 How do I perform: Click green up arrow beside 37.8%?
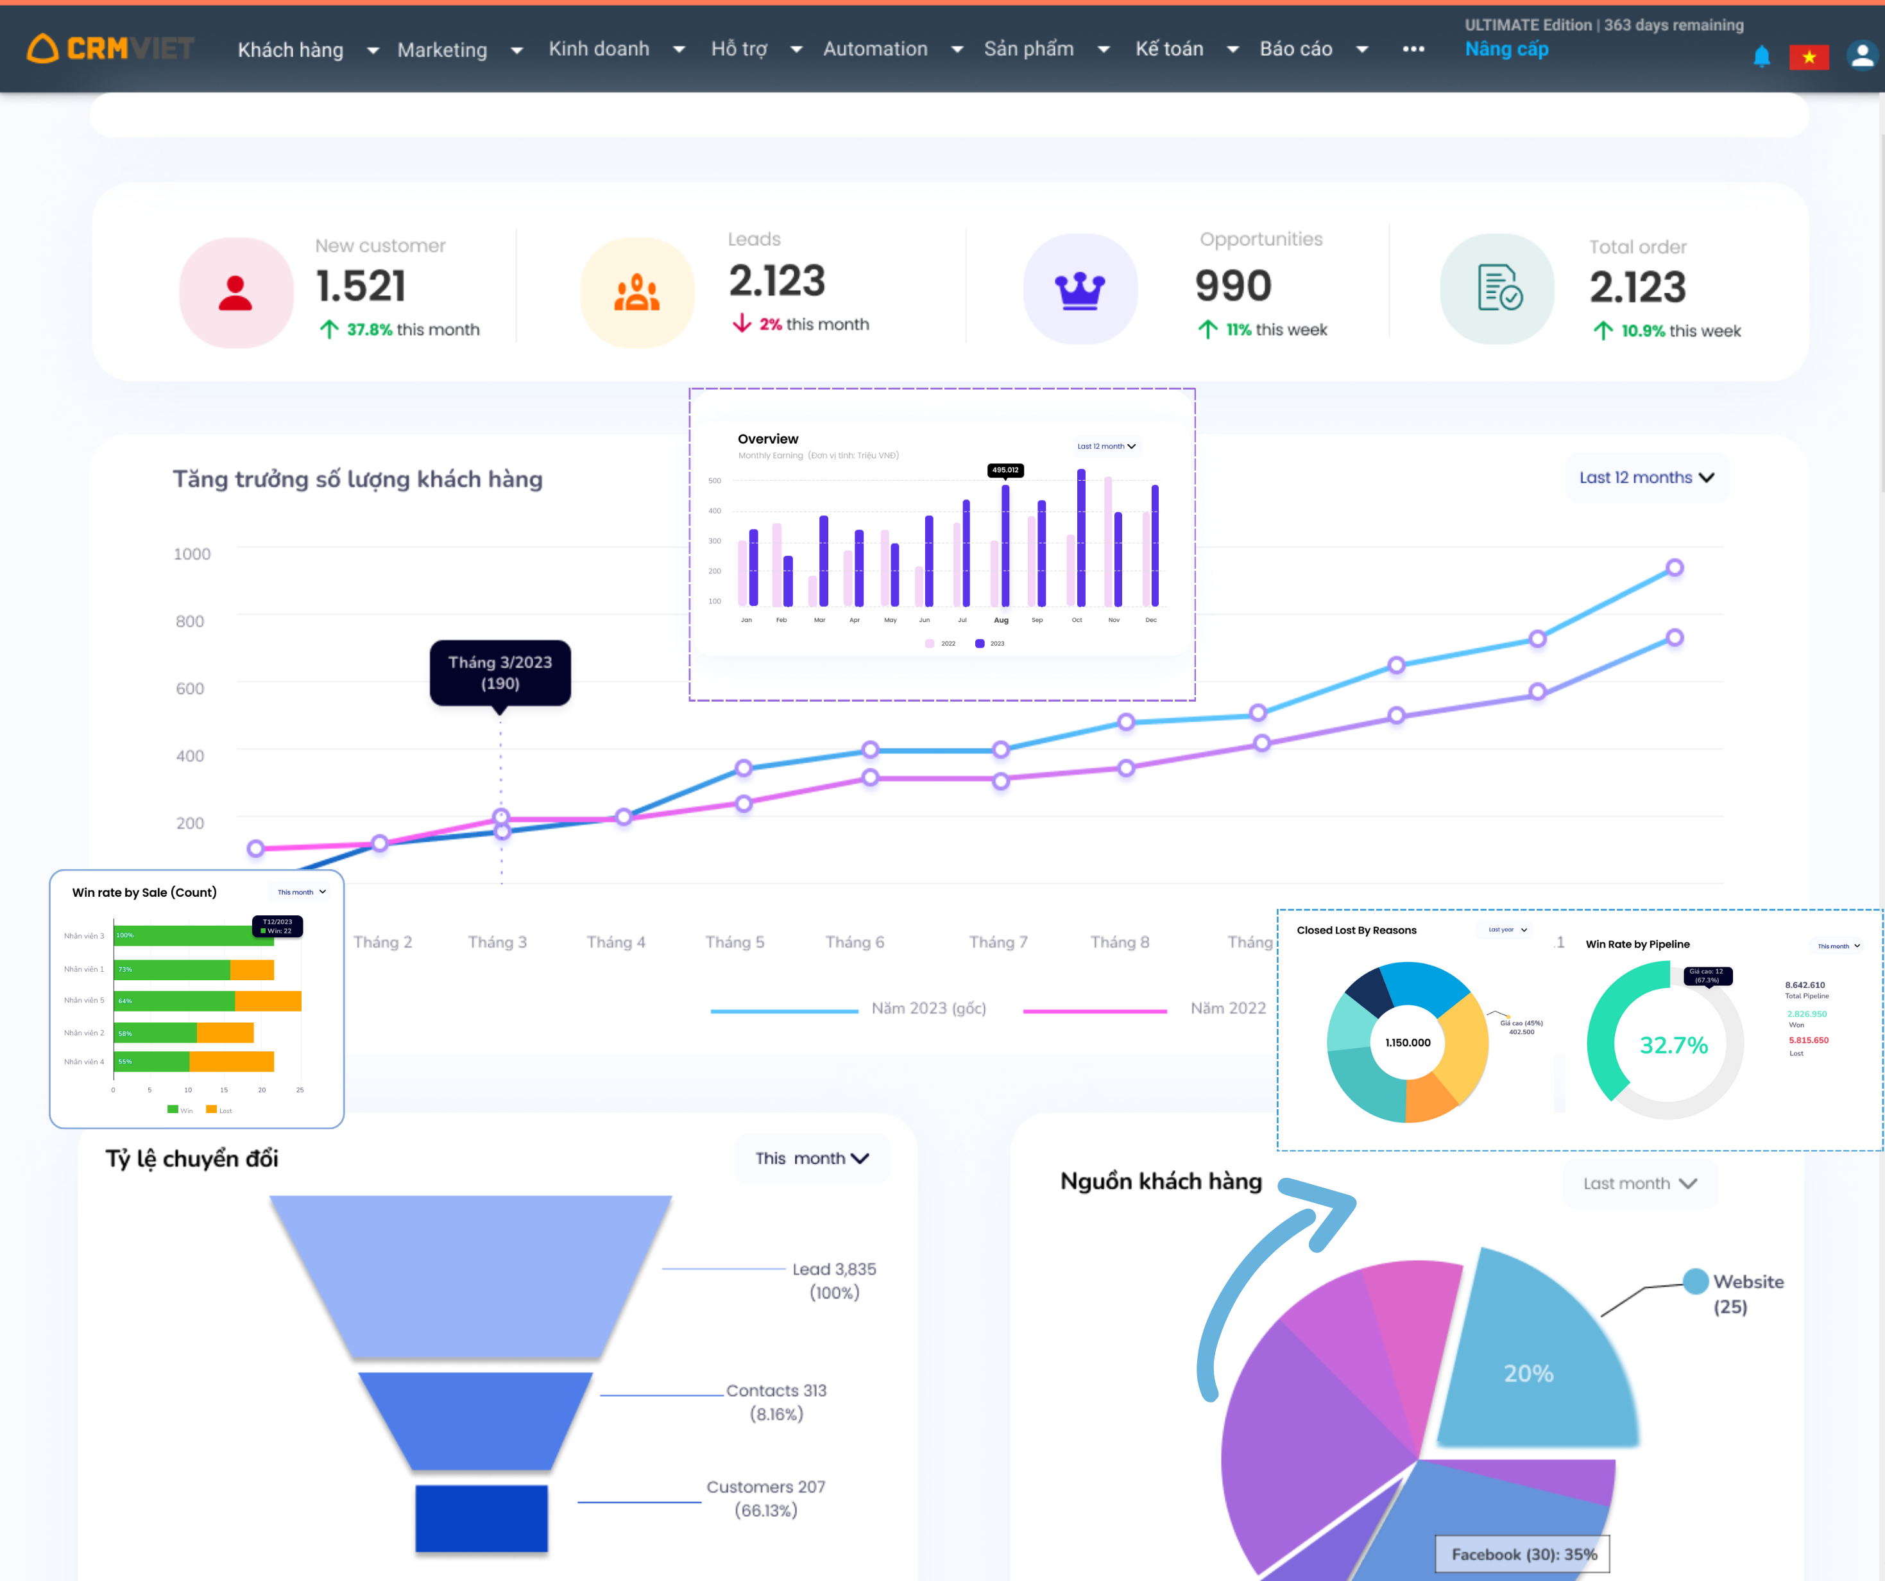(x=328, y=330)
